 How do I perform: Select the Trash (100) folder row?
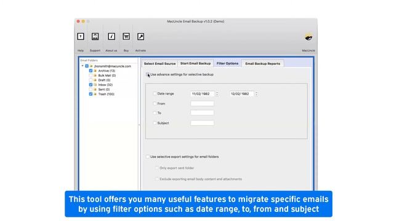pyautogui.click(x=107, y=94)
